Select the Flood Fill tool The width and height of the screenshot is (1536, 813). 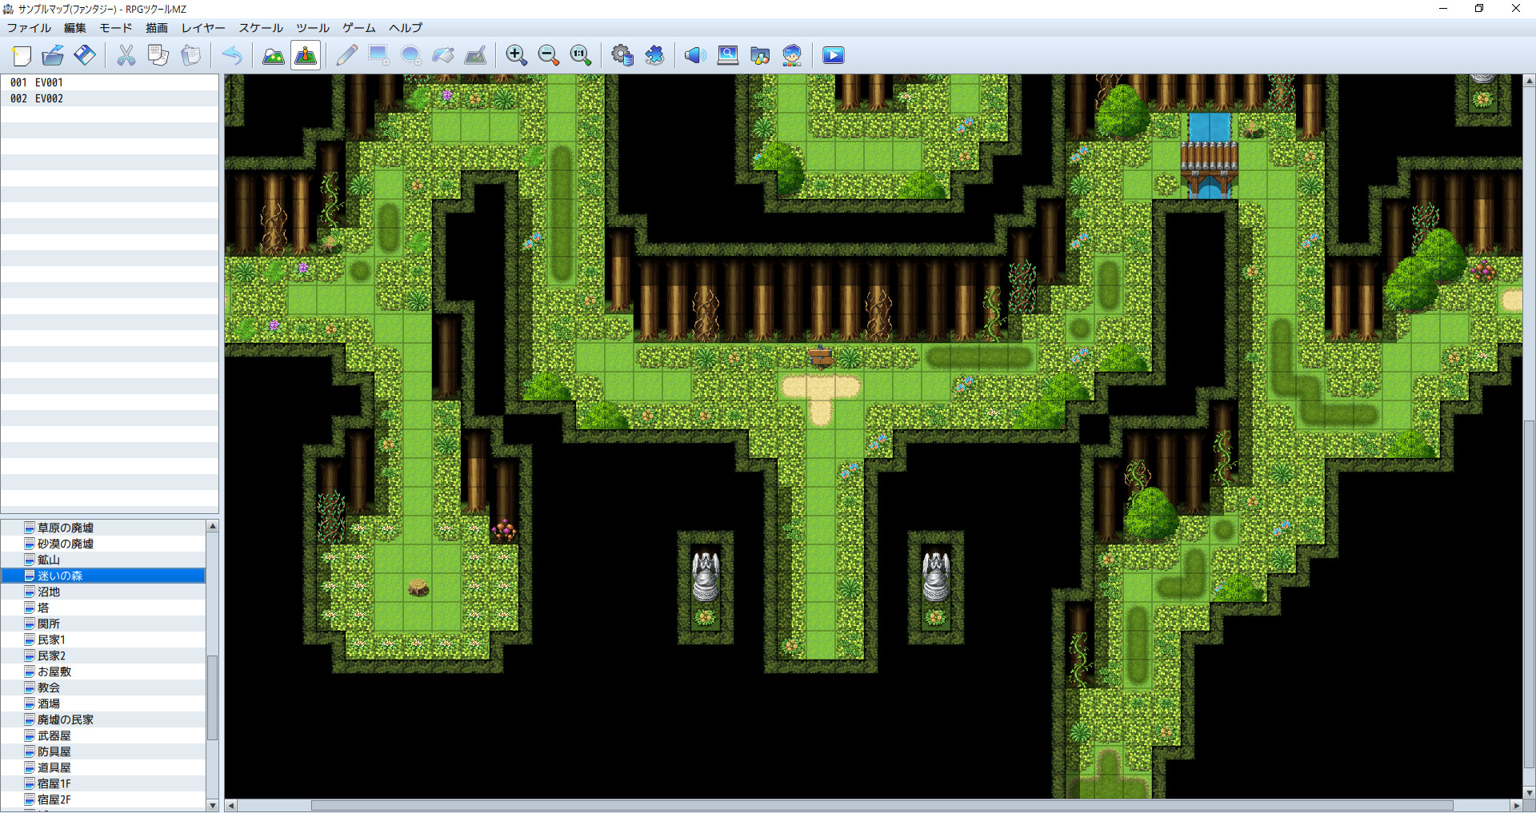click(444, 55)
